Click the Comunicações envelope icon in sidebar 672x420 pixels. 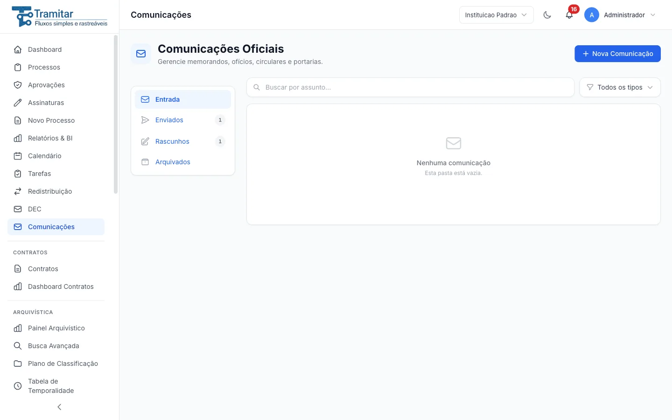pyautogui.click(x=18, y=227)
